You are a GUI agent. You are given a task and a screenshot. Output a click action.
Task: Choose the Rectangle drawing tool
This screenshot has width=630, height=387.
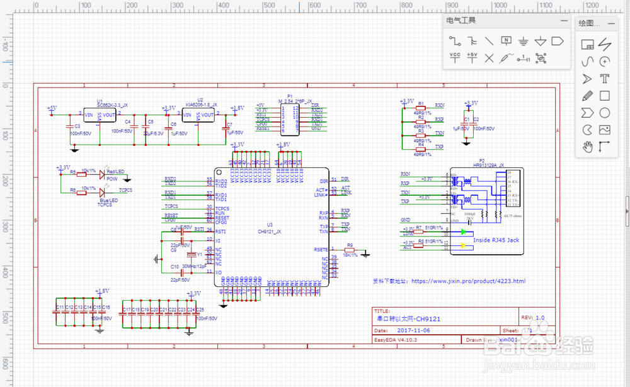(x=605, y=96)
